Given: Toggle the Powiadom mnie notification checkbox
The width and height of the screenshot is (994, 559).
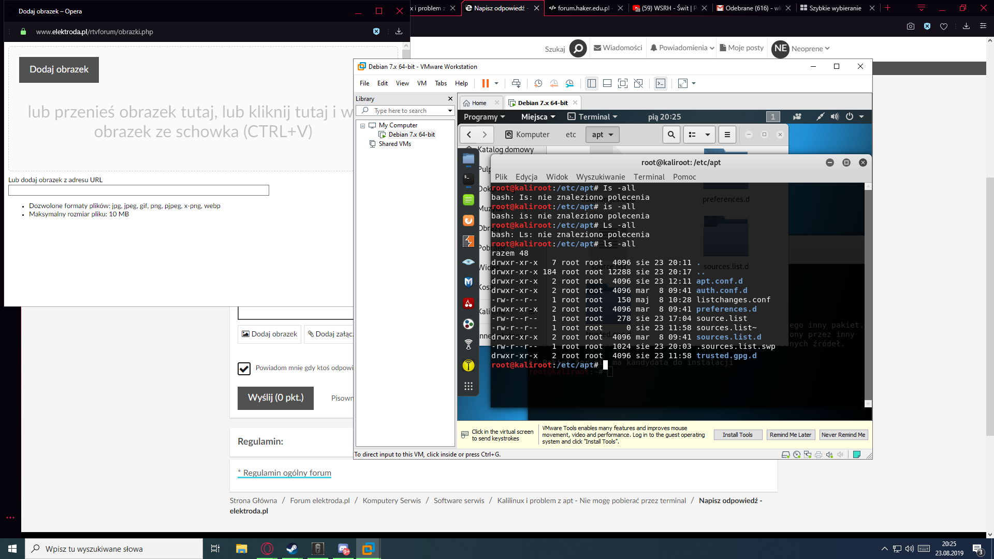Looking at the screenshot, I should pos(244,369).
